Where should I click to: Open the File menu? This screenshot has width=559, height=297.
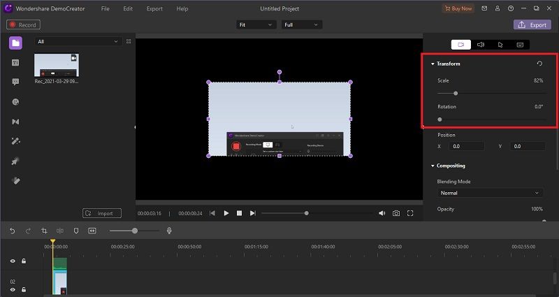tap(106, 8)
